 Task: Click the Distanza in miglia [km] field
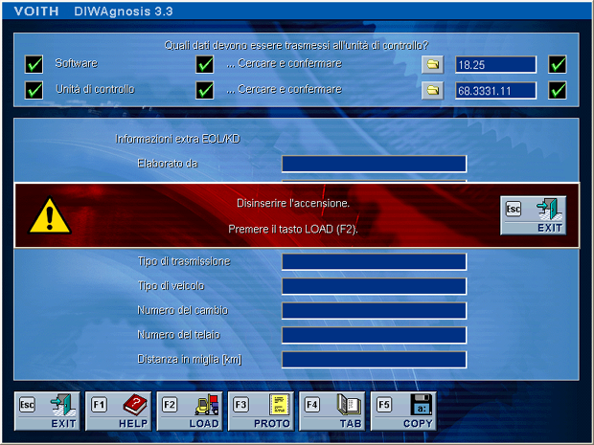(x=374, y=360)
